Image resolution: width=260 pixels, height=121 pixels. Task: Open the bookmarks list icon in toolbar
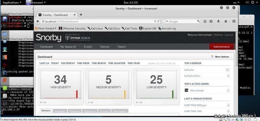pos(211,21)
